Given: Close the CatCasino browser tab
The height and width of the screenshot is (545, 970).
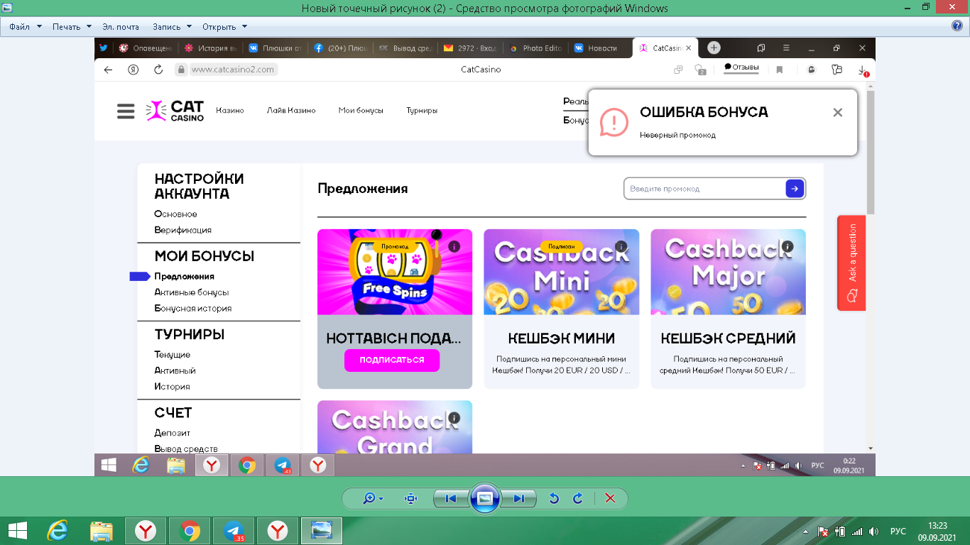Looking at the screenshot, I should pos(689,48).
